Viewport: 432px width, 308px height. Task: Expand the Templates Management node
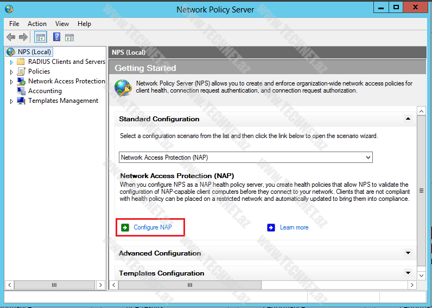point(11,101)
